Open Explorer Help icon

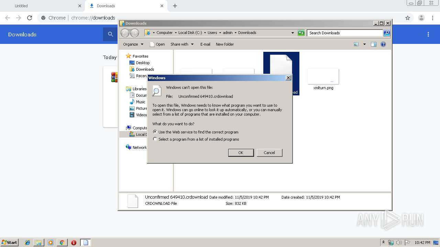tap(383, 44)
